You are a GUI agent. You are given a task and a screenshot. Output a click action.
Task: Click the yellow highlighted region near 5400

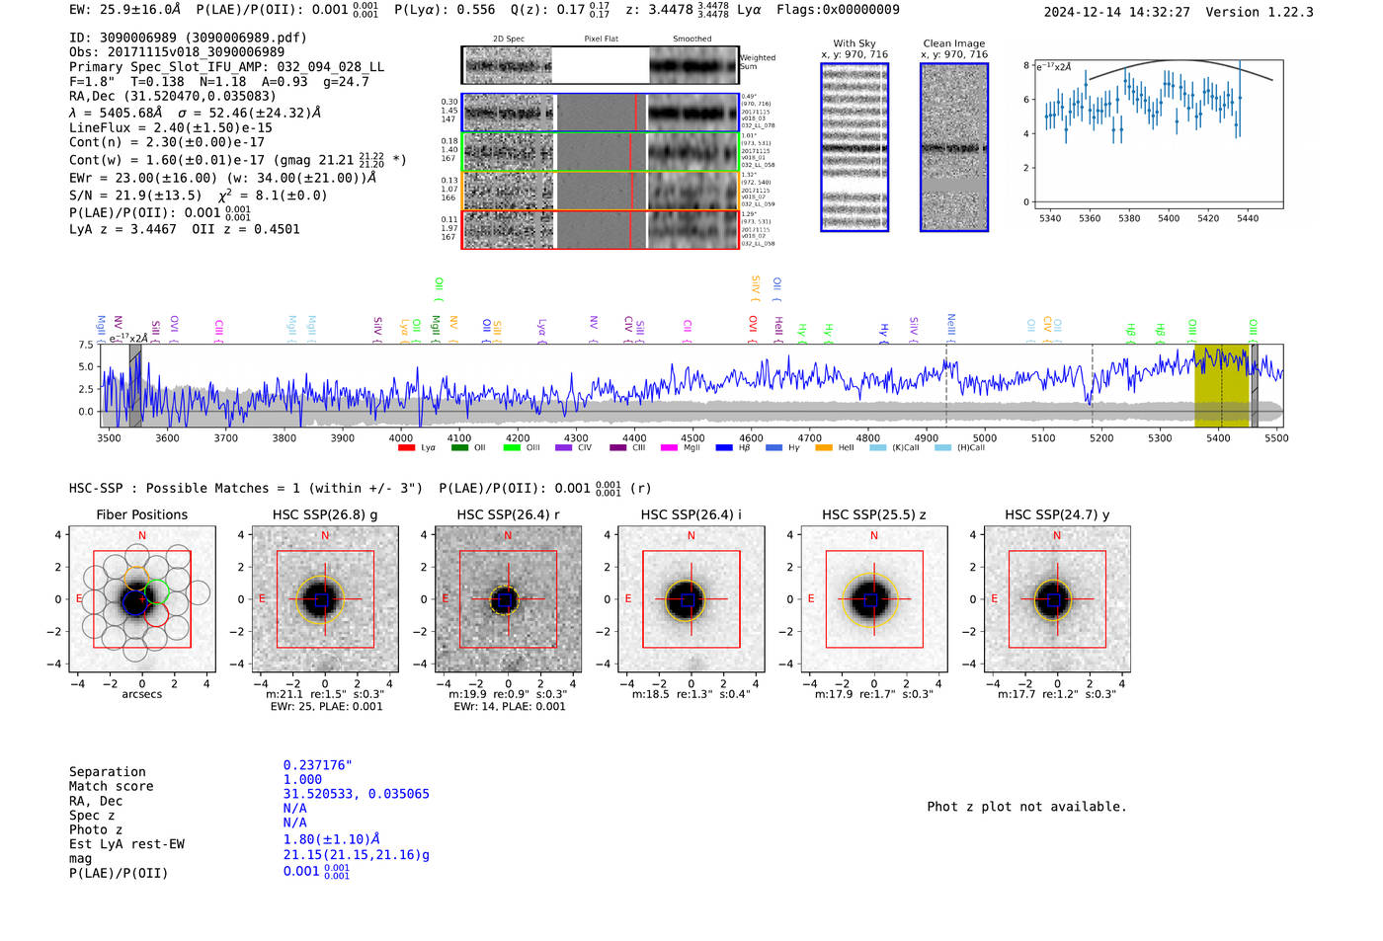pyautogui.click(x=1221, y=386)
